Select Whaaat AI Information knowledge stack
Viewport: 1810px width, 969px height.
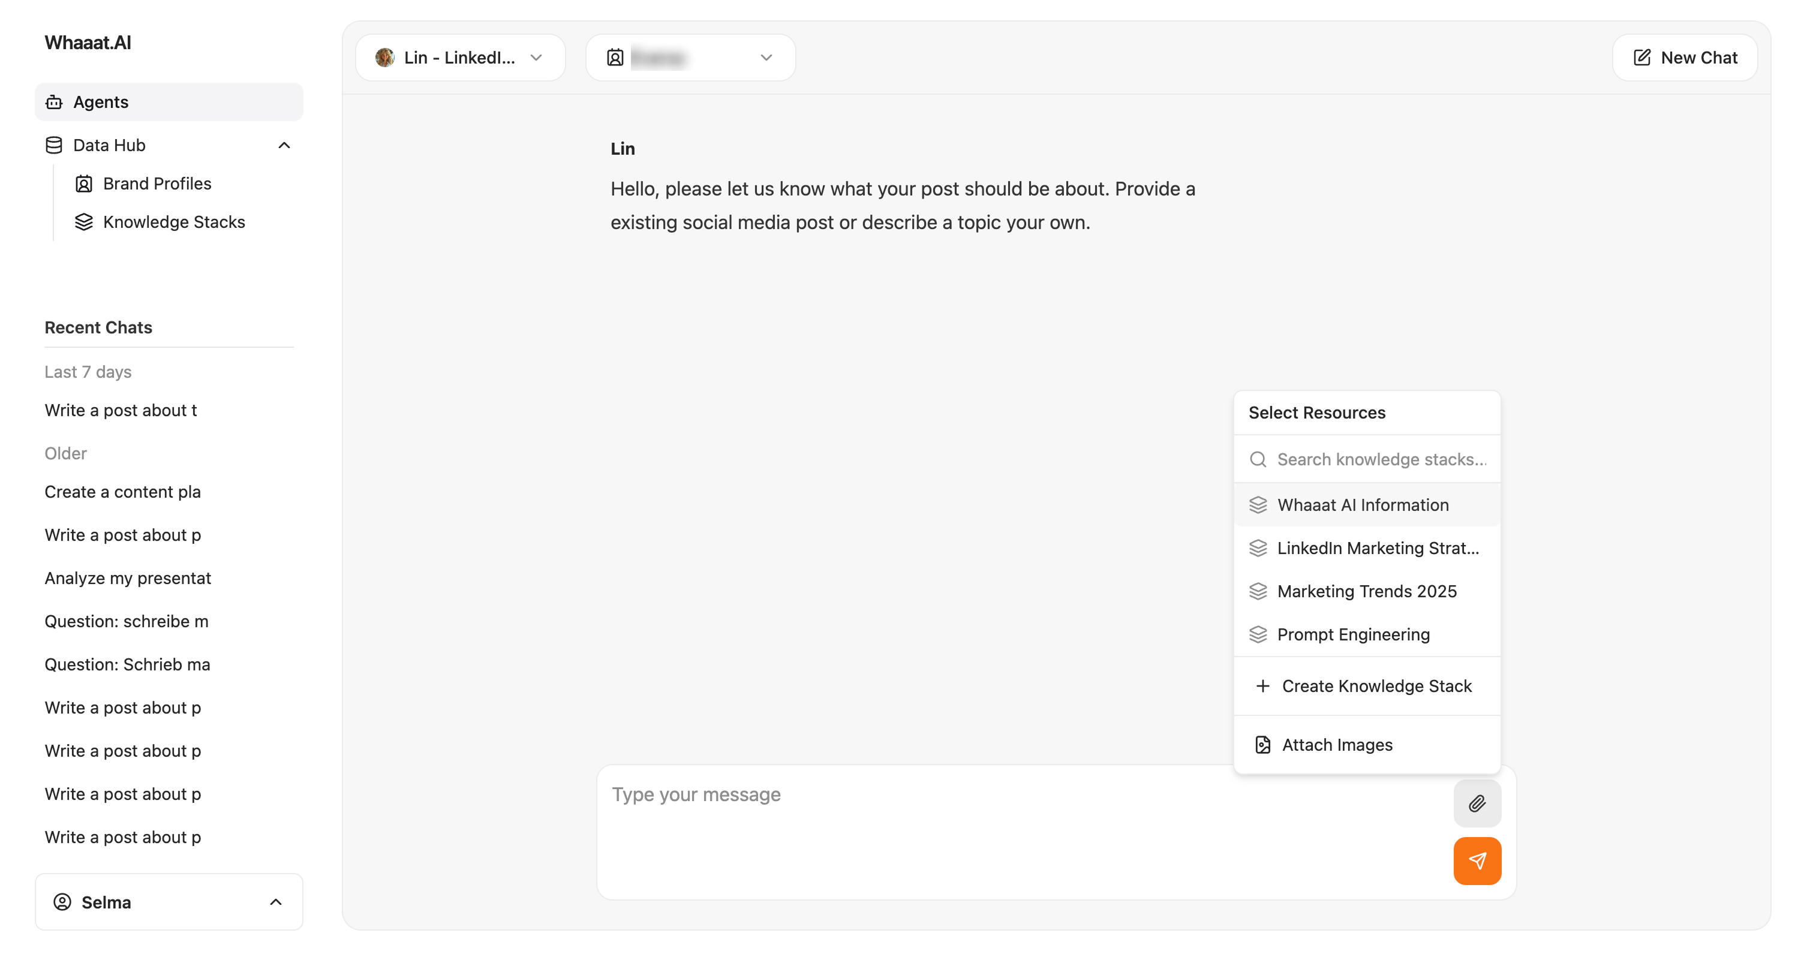click(x=1363, y=504)
